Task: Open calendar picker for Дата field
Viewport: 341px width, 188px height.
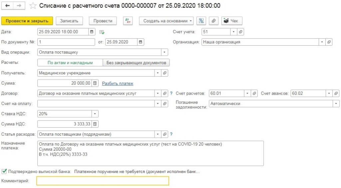Action: pyautogui.click(x=92, y=32)
